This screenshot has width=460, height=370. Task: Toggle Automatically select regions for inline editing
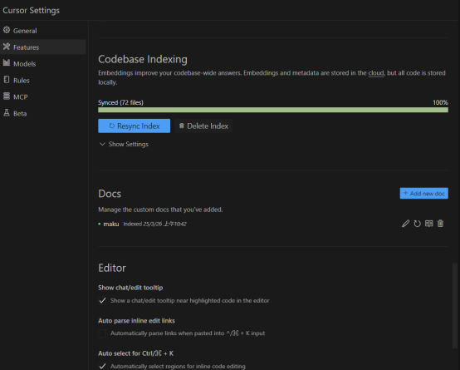pyautogui.click(x=102, y=366)
